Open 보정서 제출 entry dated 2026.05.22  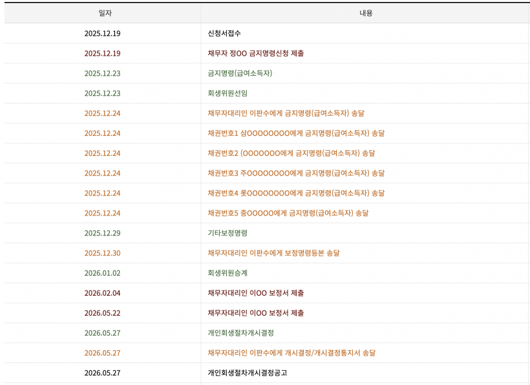coord(255,313)
